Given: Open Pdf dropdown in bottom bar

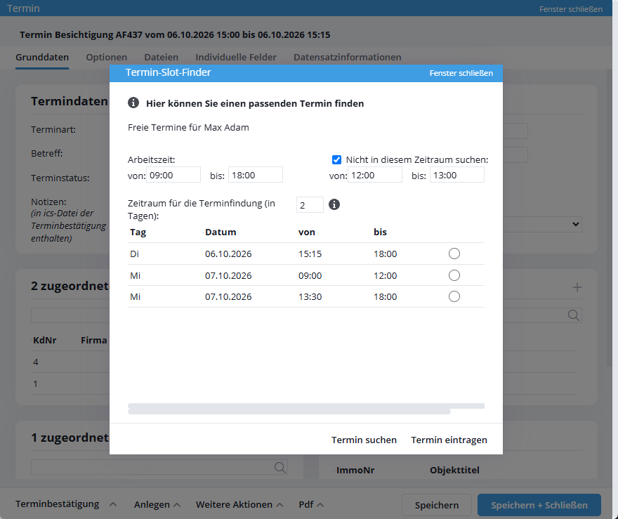Looking at the screenshot, I should click(311, 504).
